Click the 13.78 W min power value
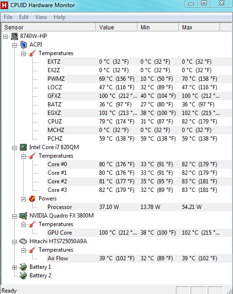Image resolution: width=233 pixels, height=294 pixels. tap(150, 207)
